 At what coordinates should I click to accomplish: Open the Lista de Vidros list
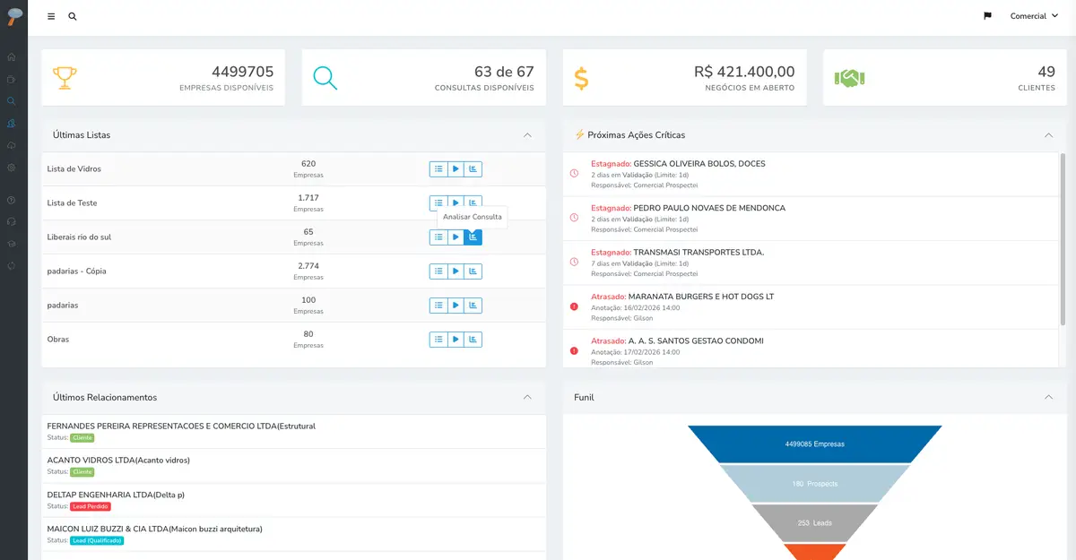tap(74, 168)
